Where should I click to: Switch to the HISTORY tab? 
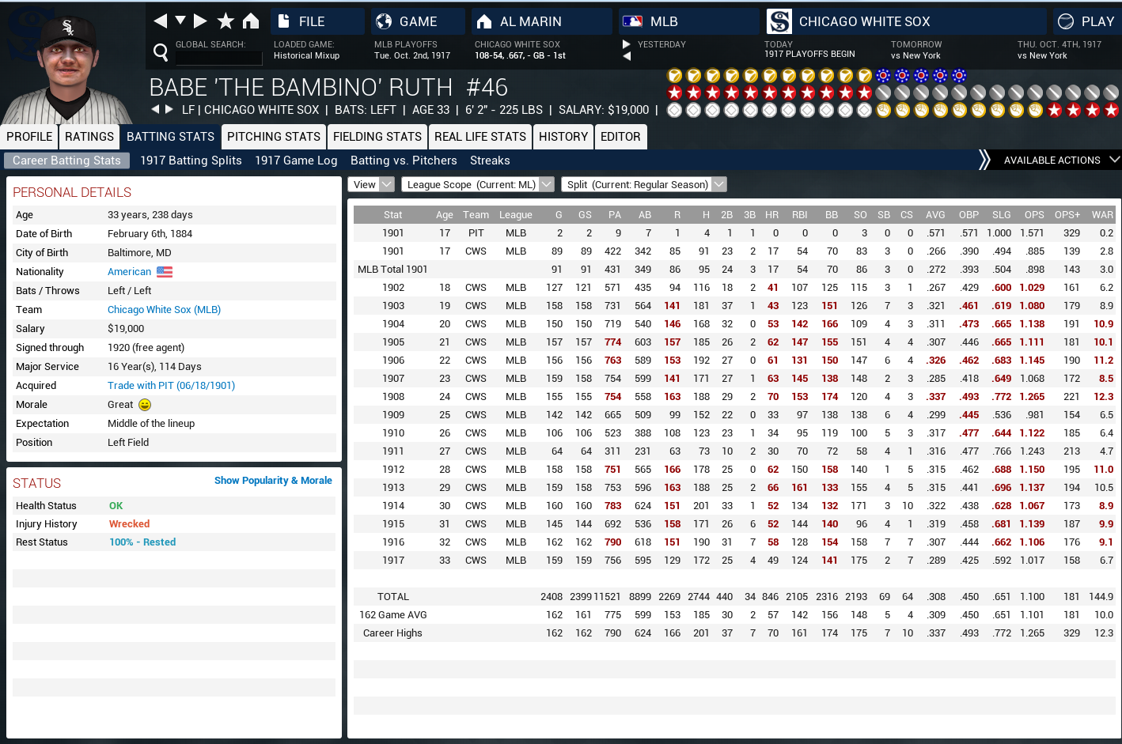pyautogui.click(x=563, y=137)
